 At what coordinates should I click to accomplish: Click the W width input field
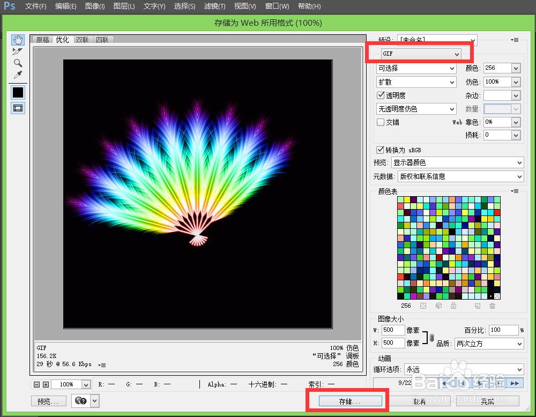393,330
